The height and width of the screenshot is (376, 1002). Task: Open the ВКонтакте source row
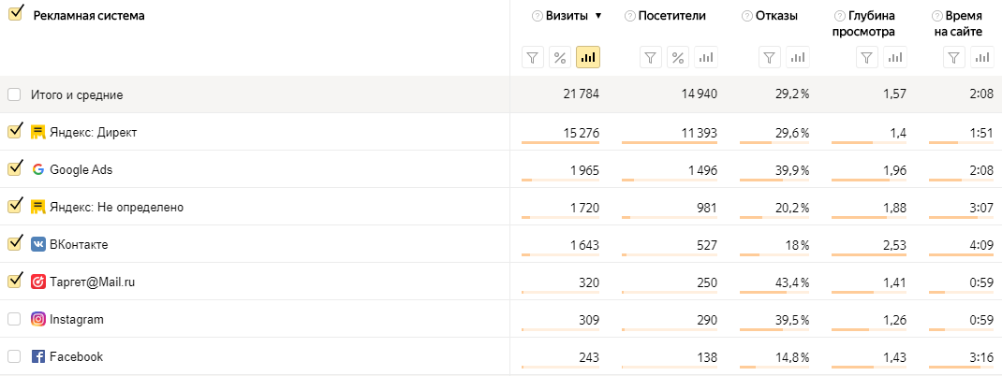click(79, 244)
